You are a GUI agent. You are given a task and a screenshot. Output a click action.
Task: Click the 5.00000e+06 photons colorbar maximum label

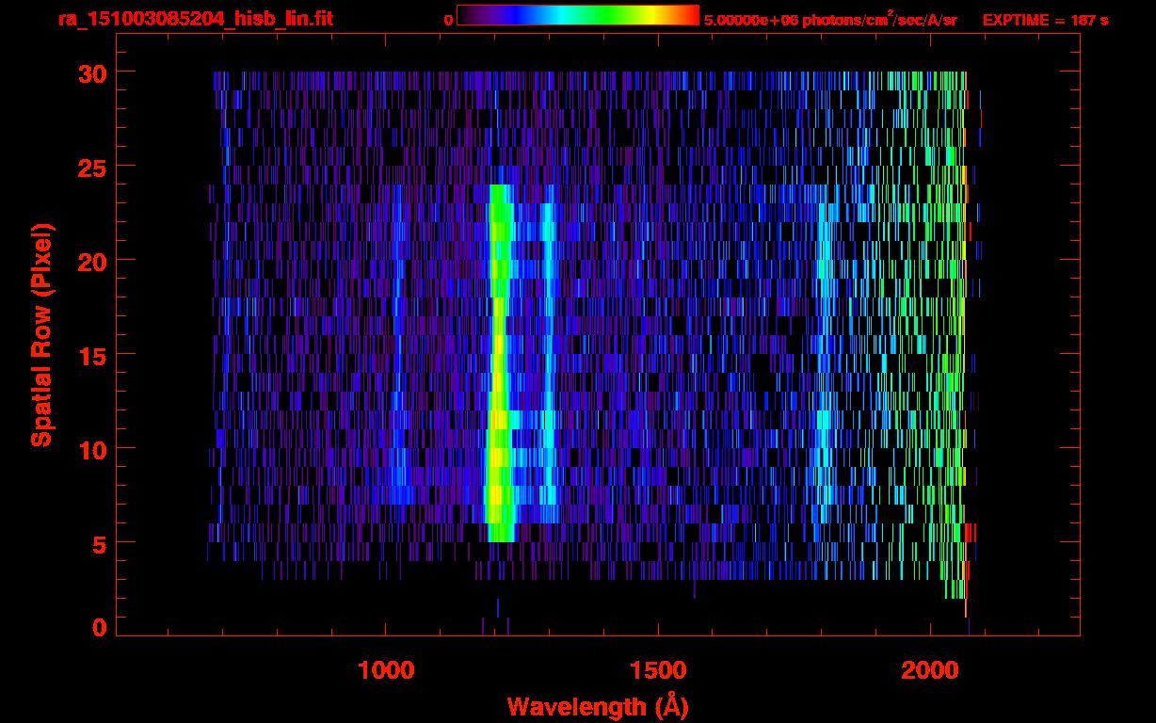[x=830, y=20]
